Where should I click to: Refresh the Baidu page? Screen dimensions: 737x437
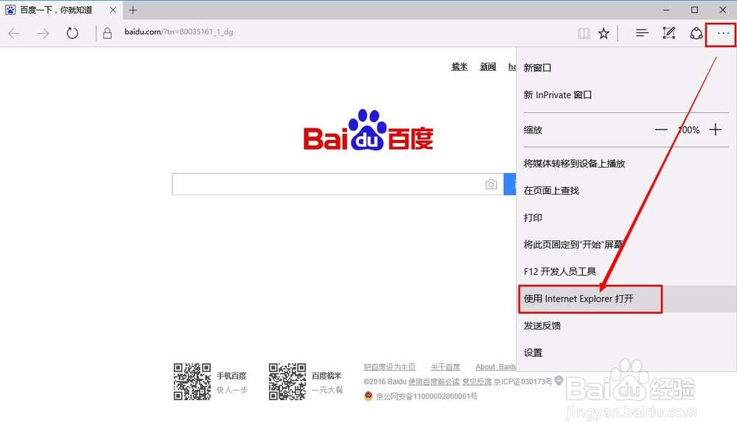click(72, 33)
